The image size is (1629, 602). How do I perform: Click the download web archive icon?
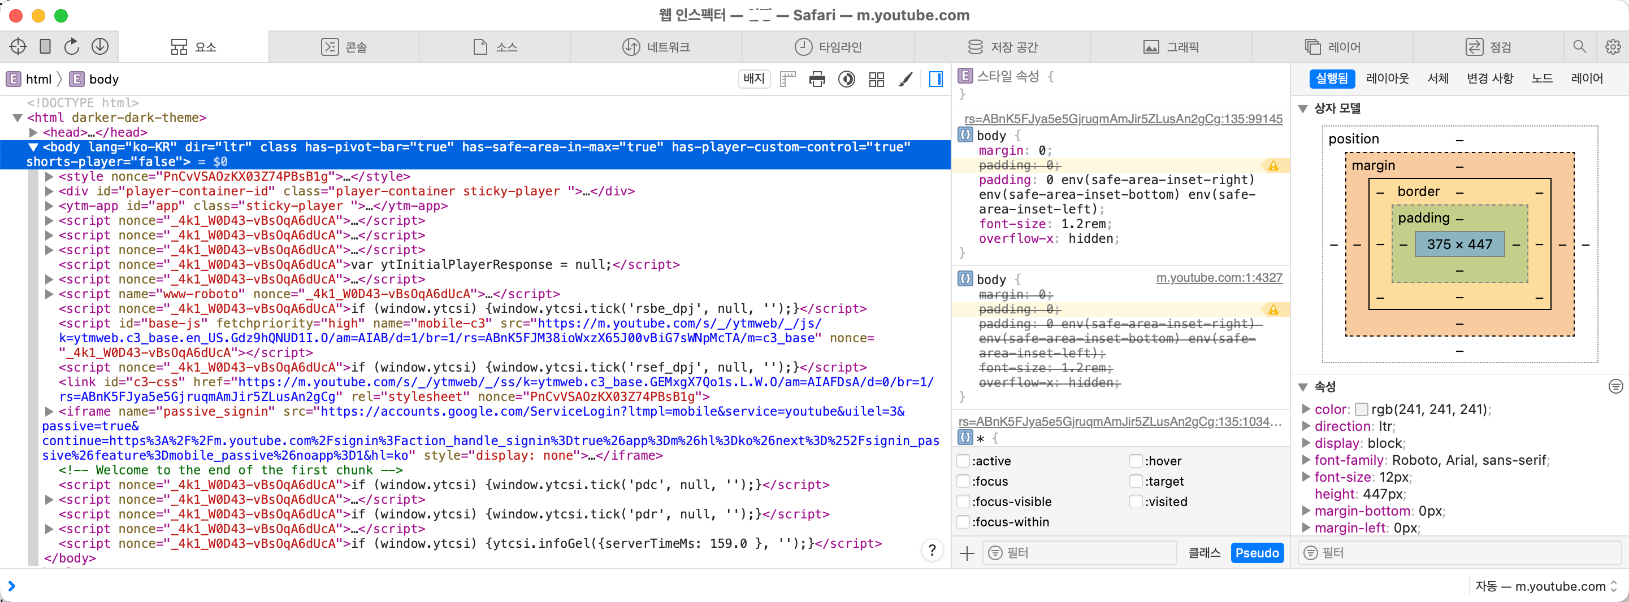(x=100, y=47)
